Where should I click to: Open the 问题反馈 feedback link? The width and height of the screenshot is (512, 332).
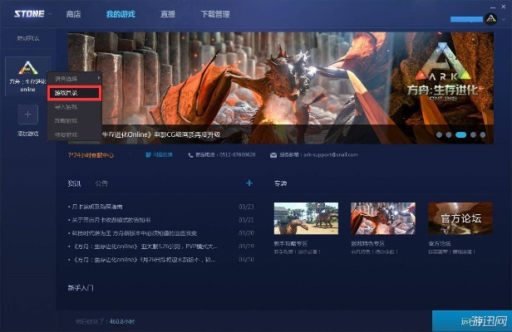[163, 154]
